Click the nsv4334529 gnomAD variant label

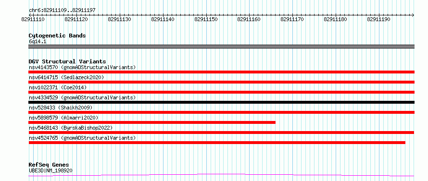(x=82, y=97)
